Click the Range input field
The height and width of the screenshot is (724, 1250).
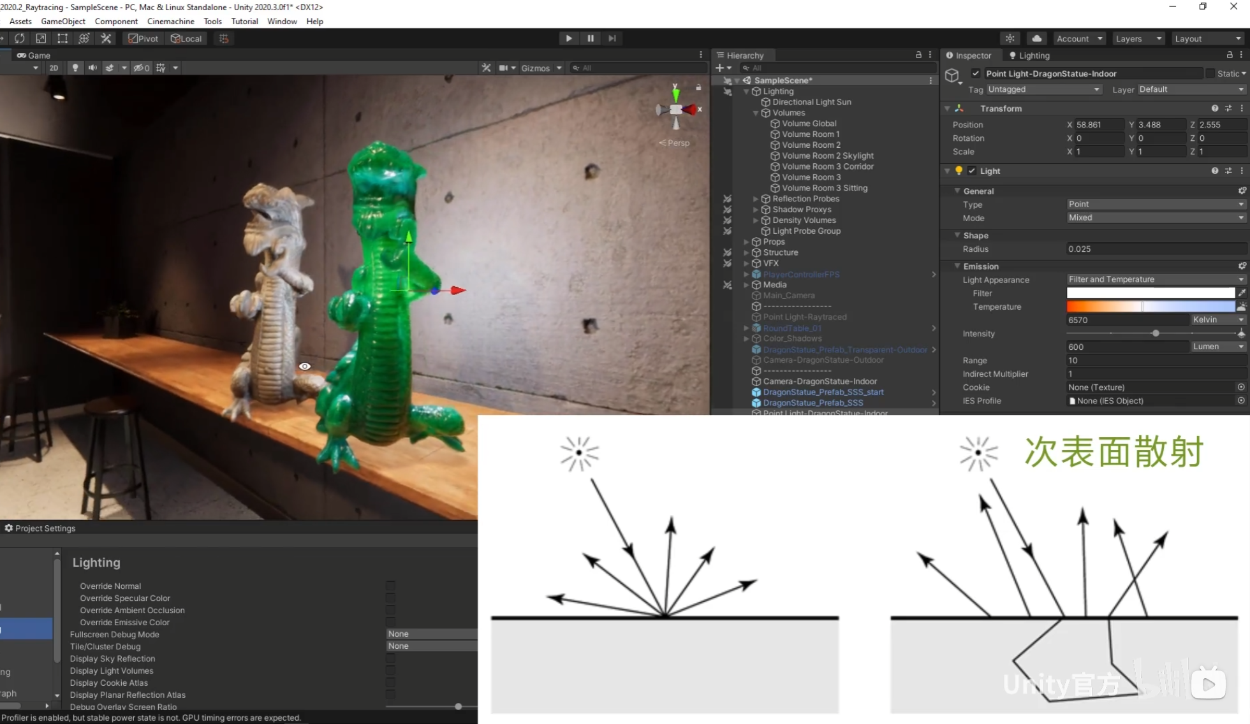click(x=1156, y=360)
